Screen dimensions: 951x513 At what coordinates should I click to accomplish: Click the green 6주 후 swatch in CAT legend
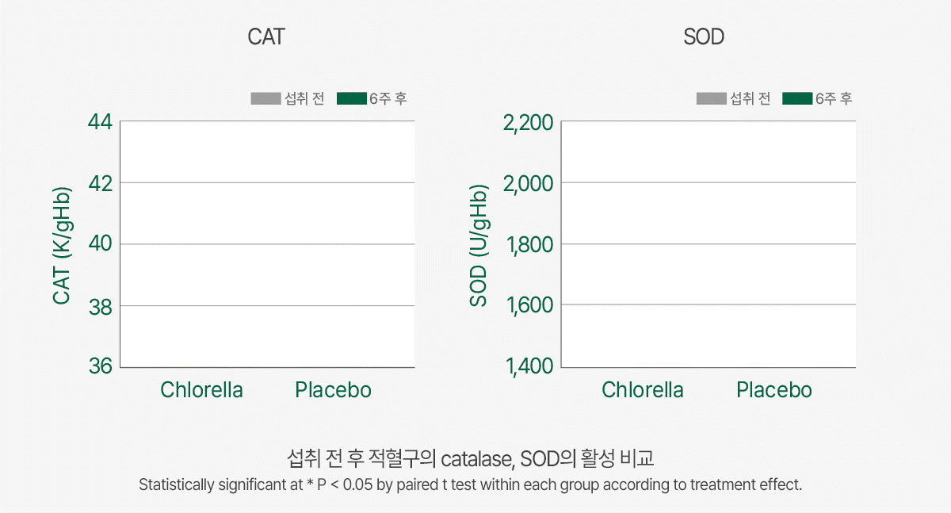click(352, 99)
